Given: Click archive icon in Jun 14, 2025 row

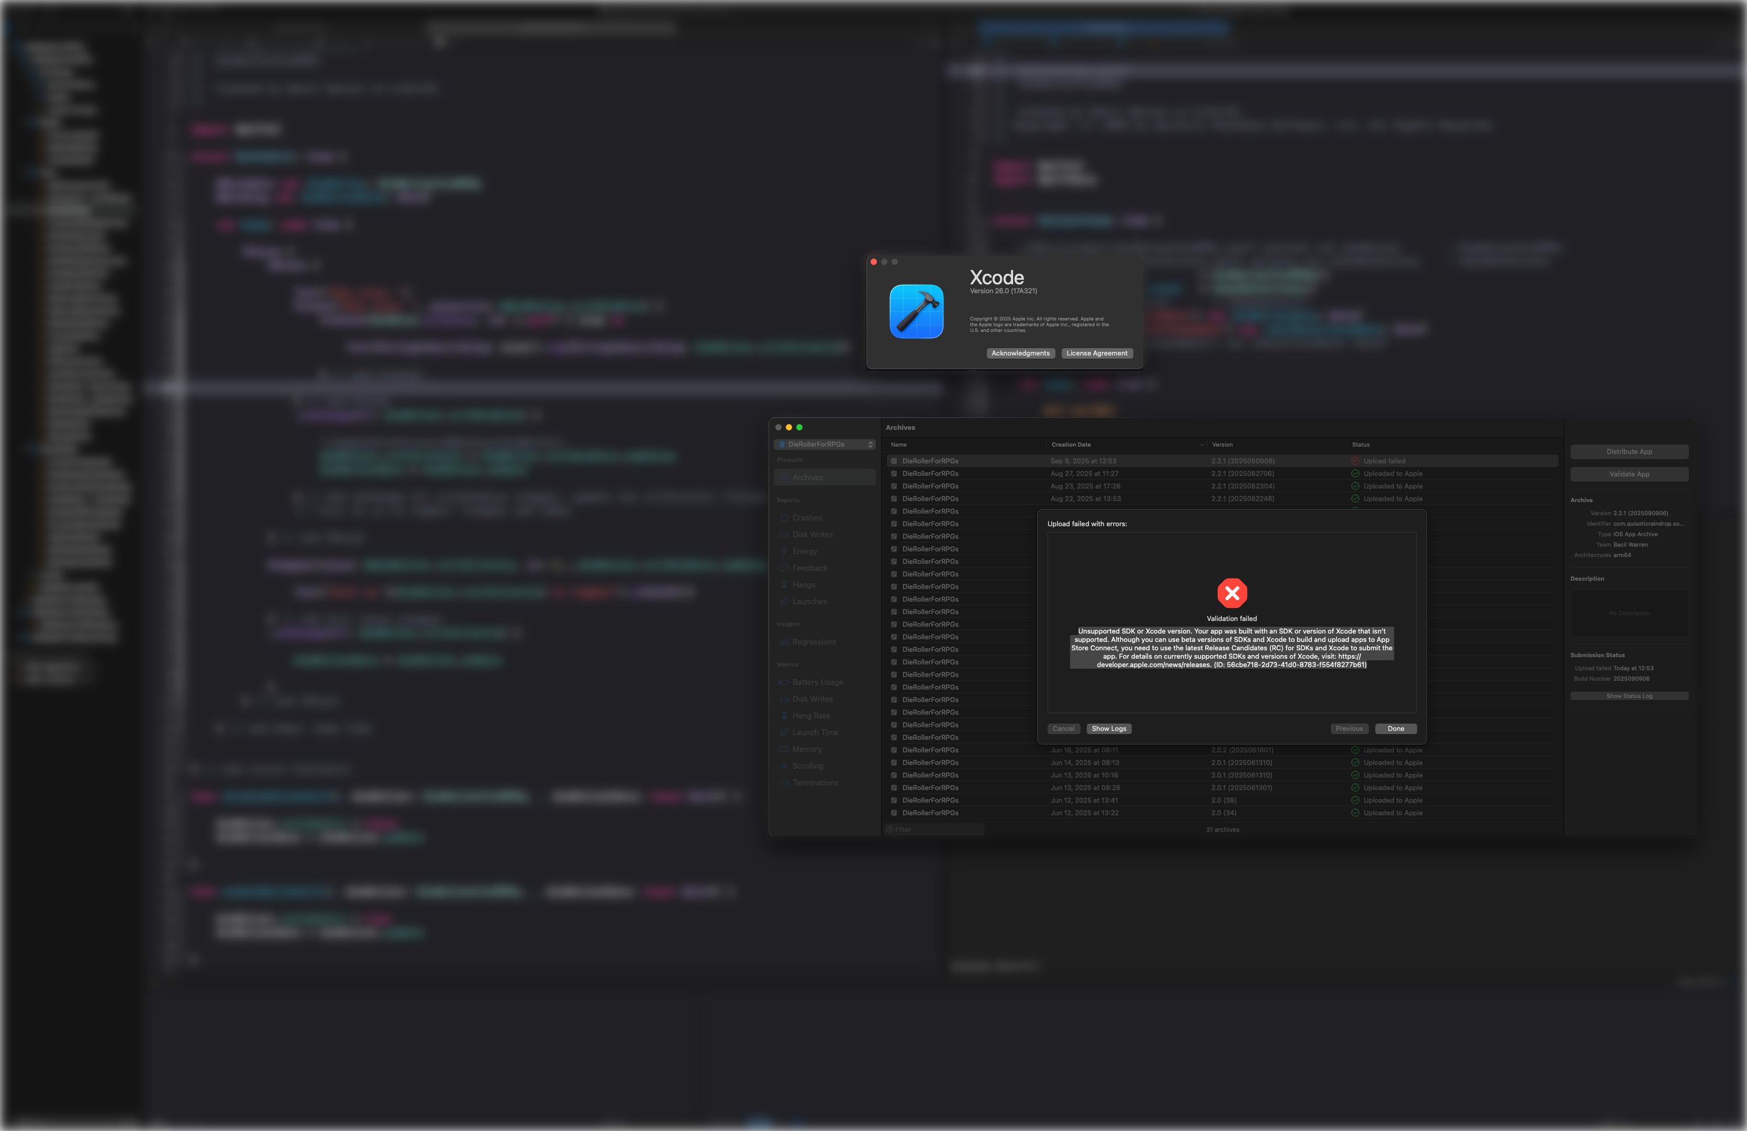Looking at the screenshot, I should (894, 762).
